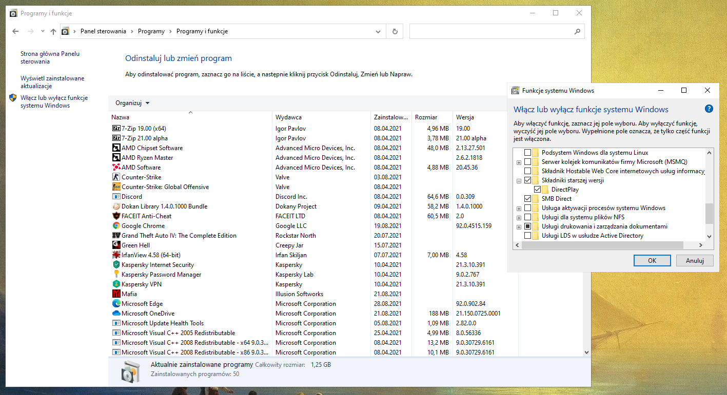Click the Control Panel search box

point(497,31)
